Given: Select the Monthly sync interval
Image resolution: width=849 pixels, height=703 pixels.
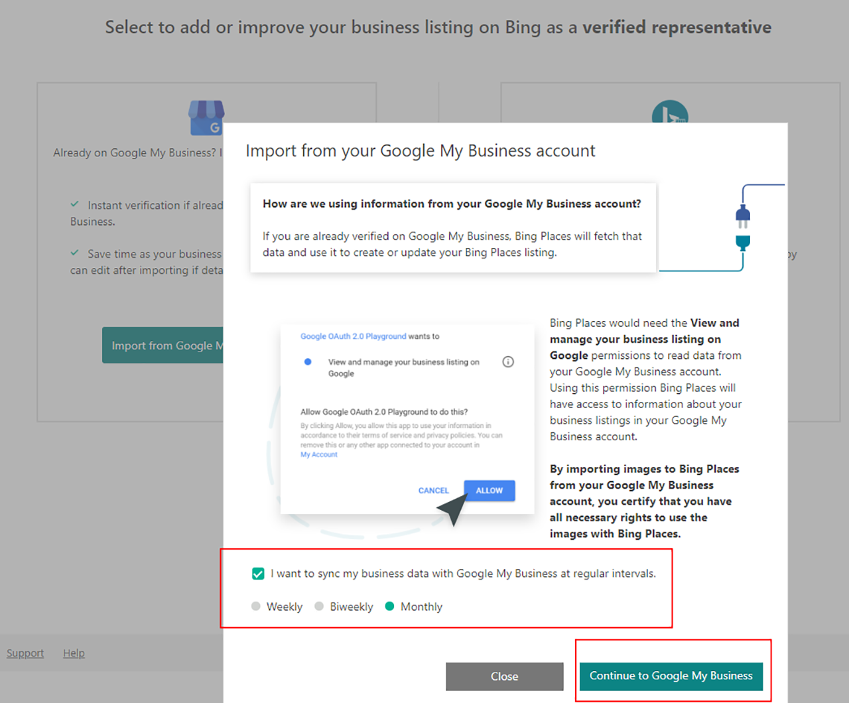Looking at the screenshot, I should [390, 606].
